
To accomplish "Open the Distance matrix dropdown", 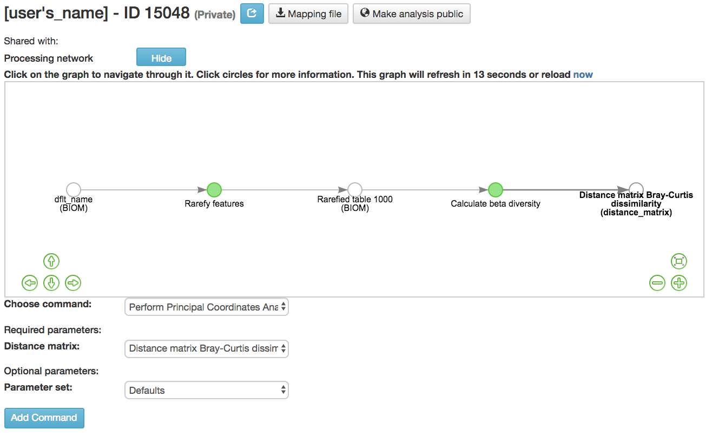I will coord(206,348).
